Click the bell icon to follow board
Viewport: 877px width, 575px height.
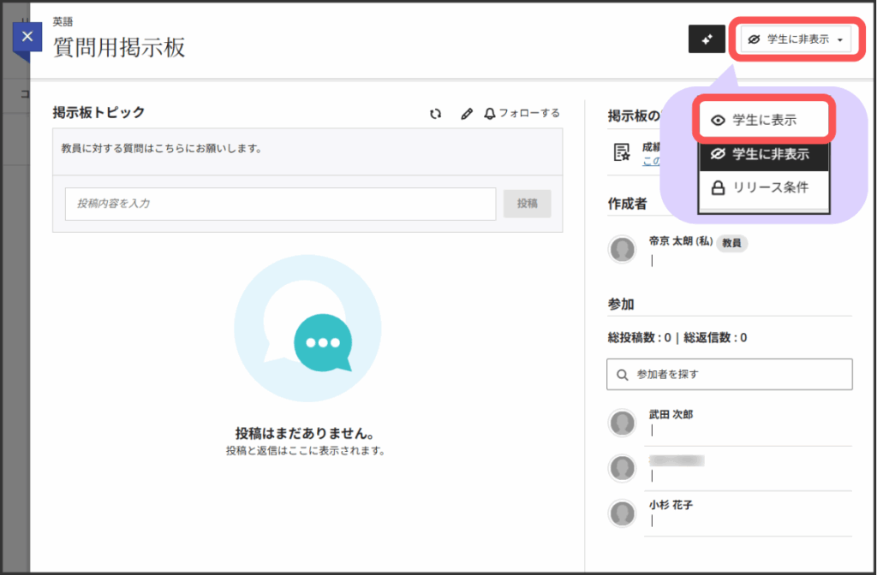490,113
